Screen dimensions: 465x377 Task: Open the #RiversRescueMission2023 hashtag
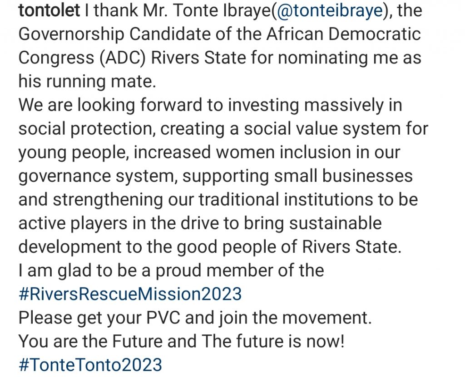(x=130, y=294)
